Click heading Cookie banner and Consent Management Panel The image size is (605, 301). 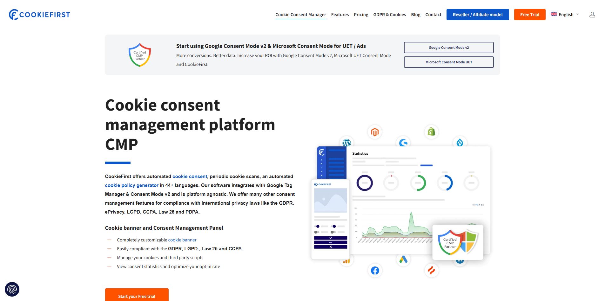(164, 228)
